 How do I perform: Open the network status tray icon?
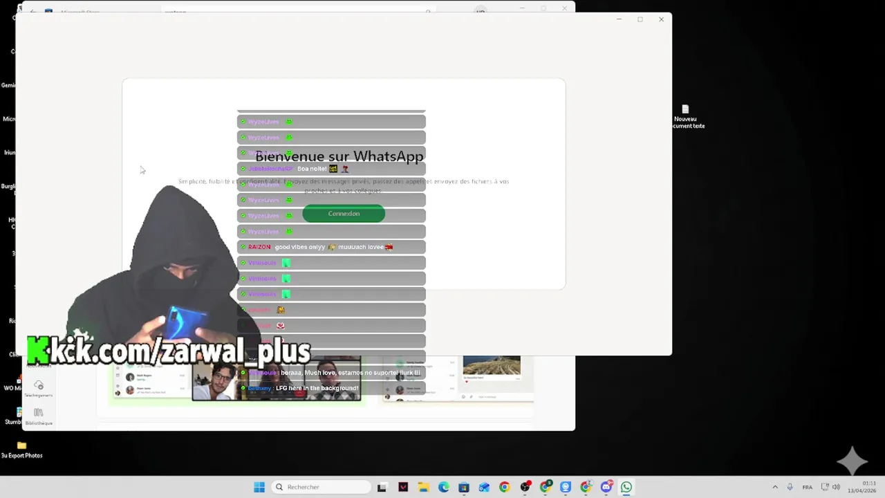pos(825,487)
